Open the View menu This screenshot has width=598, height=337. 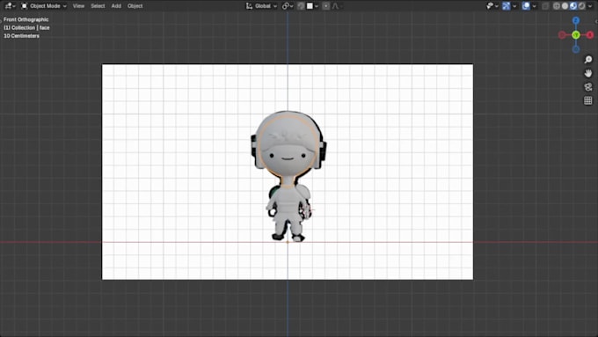pyautogui.click(x=78, y=6)
